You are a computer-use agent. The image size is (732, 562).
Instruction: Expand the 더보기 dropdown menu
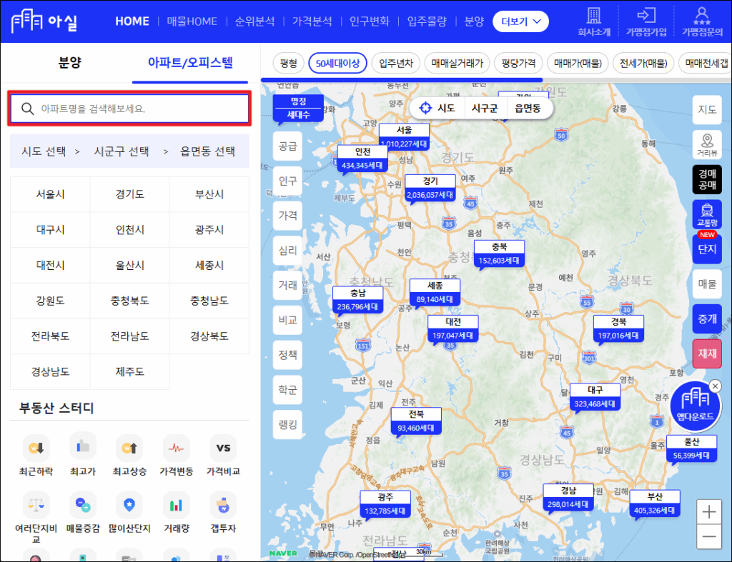(x=520, y=21)
